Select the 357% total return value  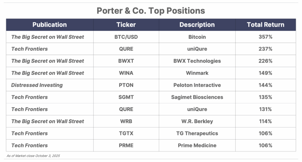[x=265, y=37]
